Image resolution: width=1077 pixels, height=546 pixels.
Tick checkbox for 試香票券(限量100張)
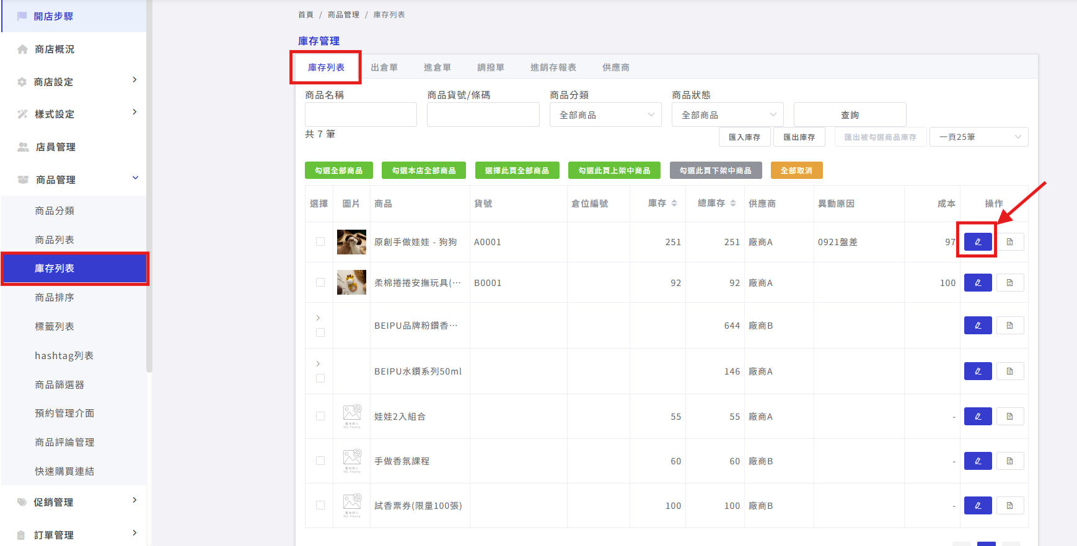320,505
